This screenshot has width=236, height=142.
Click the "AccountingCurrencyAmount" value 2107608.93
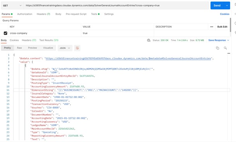click(77, 86)
